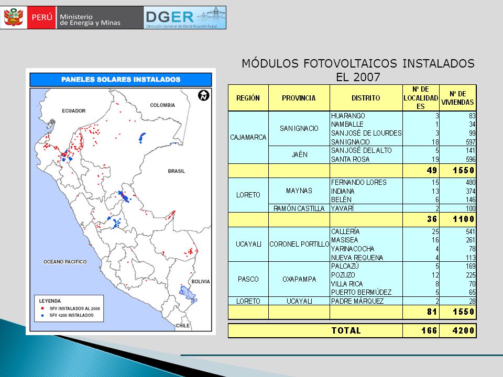Viewport: 503px width, 377px height.
Task: Click the 'BOLIVIA' label on map
Action: pos(201,282)
